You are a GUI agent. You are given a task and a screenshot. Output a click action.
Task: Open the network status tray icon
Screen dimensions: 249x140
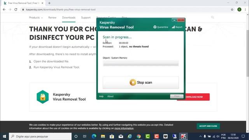pyautogui.click(x=214, y=136)
